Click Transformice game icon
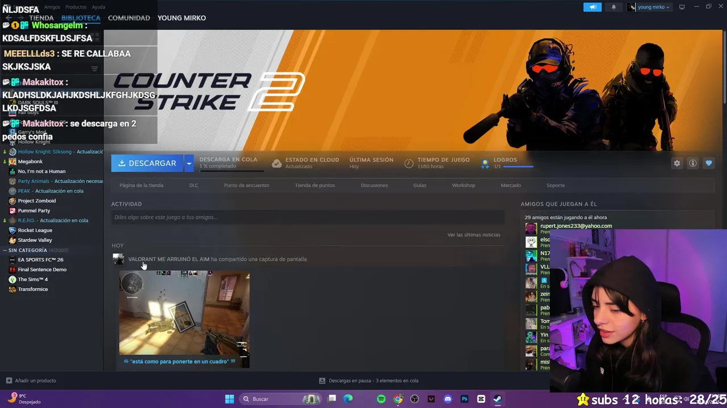Viewport: 727px width, 408px height. point(12,289)
